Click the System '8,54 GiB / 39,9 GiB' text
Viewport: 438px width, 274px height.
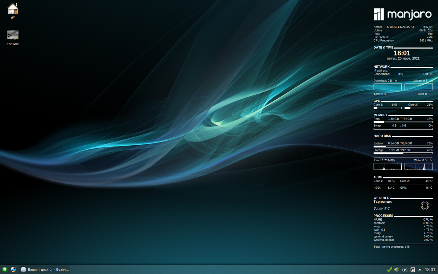pyautogui.click(x=400, y=143)
